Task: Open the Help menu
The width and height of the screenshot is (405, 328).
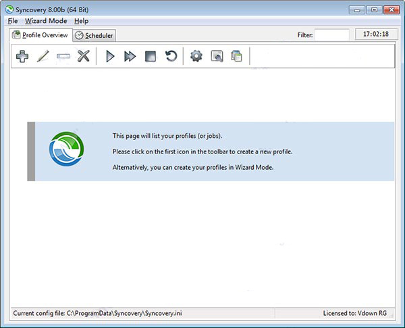Action: (81, 21)
